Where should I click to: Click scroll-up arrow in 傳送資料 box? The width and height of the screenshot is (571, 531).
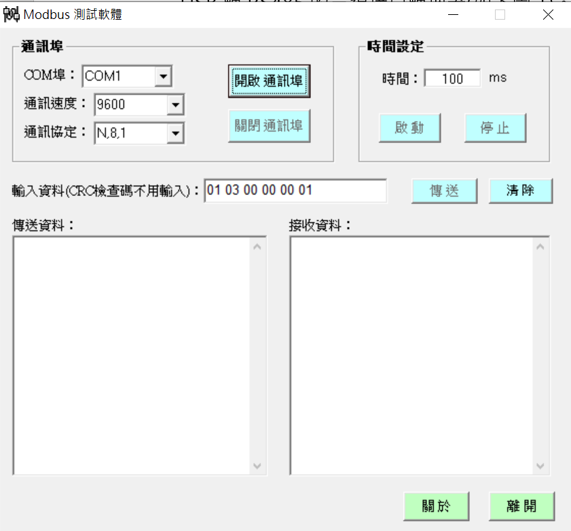coord(257,246)
